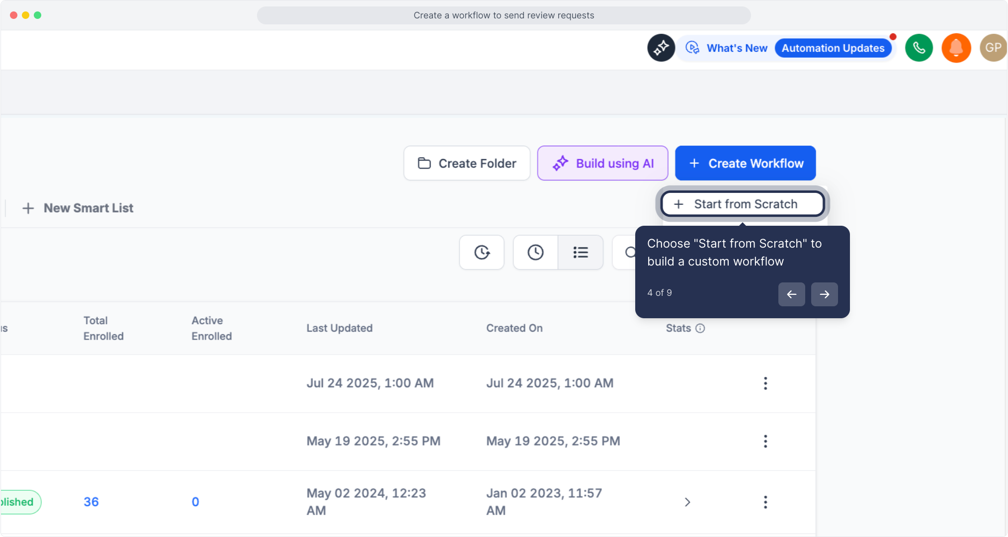The height and width of the screenshot is (537, 1008).
Task: Click the AI sparkle assistant icon
Action: point(661,48)
